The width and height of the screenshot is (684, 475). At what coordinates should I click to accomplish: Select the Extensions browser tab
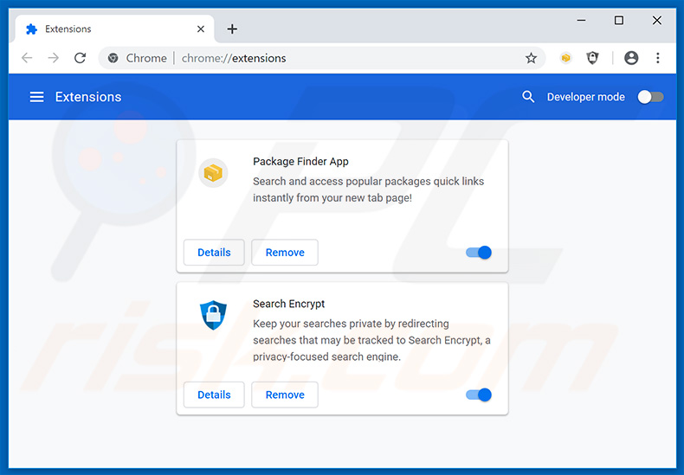tap(115, 29)
